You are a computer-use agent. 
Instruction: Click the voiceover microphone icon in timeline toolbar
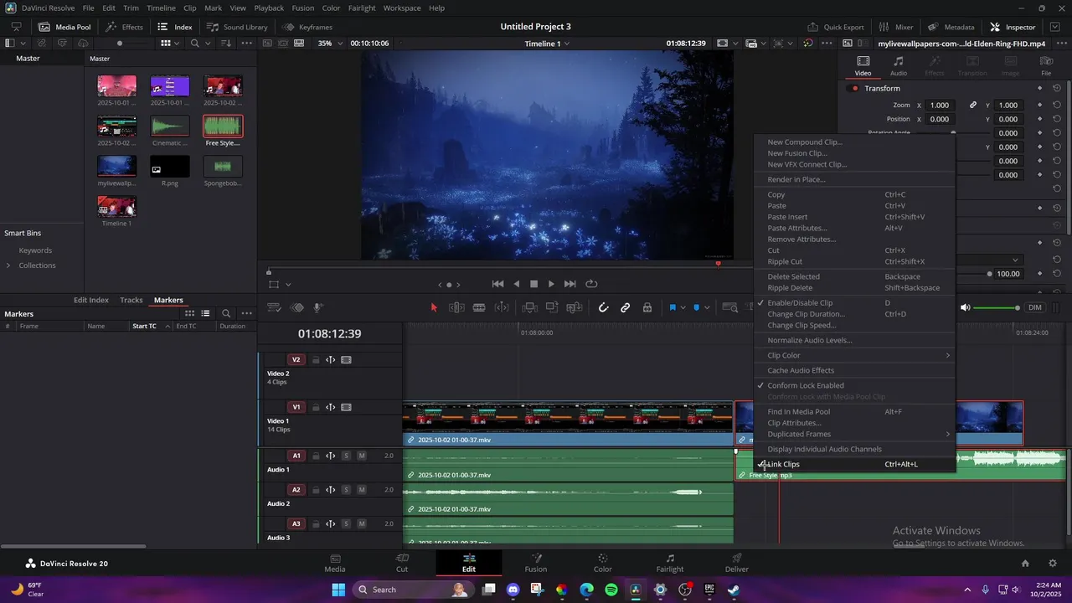[318, 307]
